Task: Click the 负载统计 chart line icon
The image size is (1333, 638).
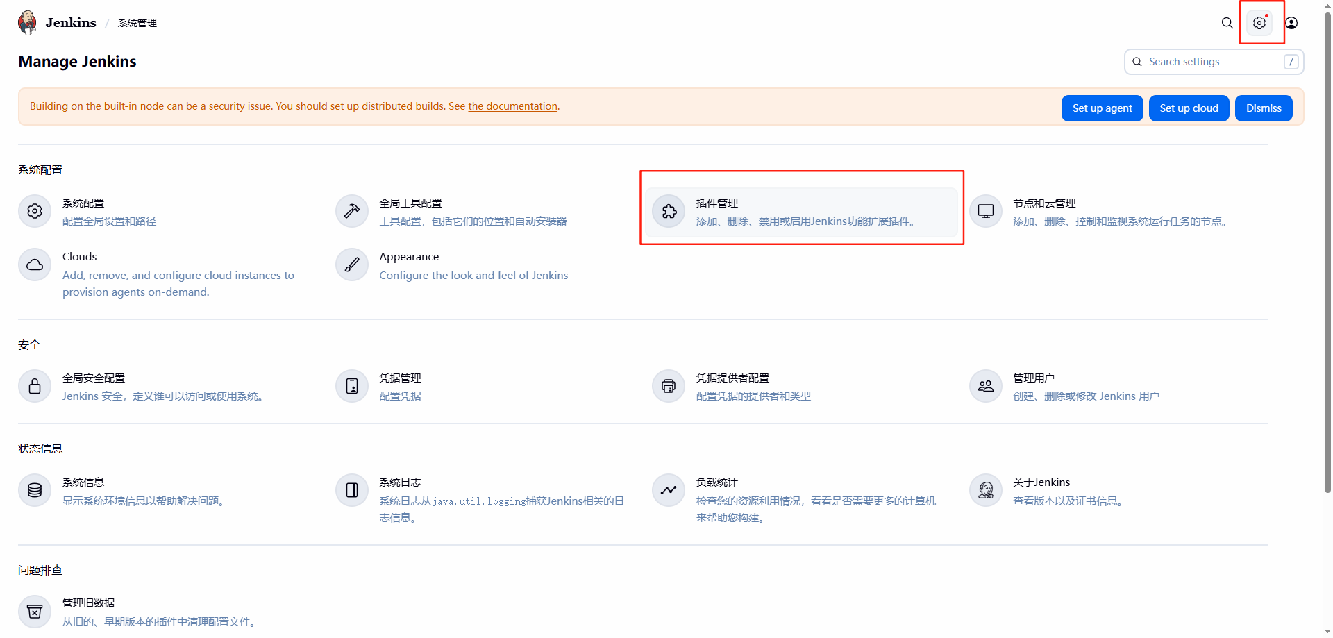Action: pyautogui.click(x=669, y=490)
